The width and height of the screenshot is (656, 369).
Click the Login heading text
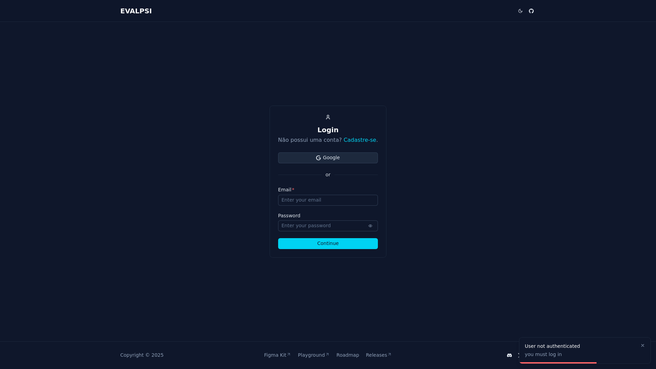tap(328, 130)
